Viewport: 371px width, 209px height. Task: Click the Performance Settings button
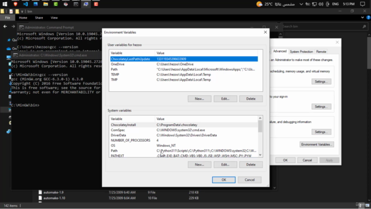[321, 81]
